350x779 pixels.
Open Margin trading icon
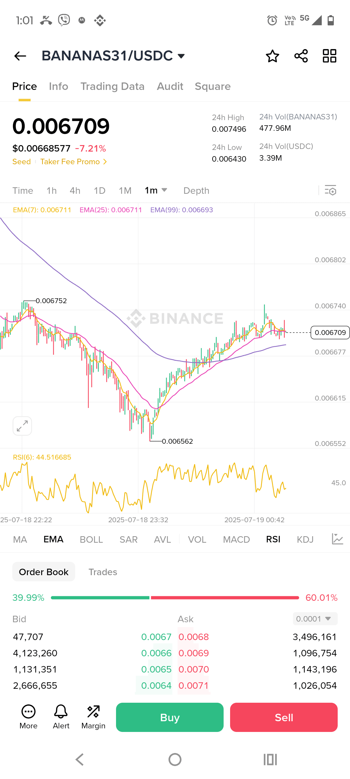[x=93, y=717]
